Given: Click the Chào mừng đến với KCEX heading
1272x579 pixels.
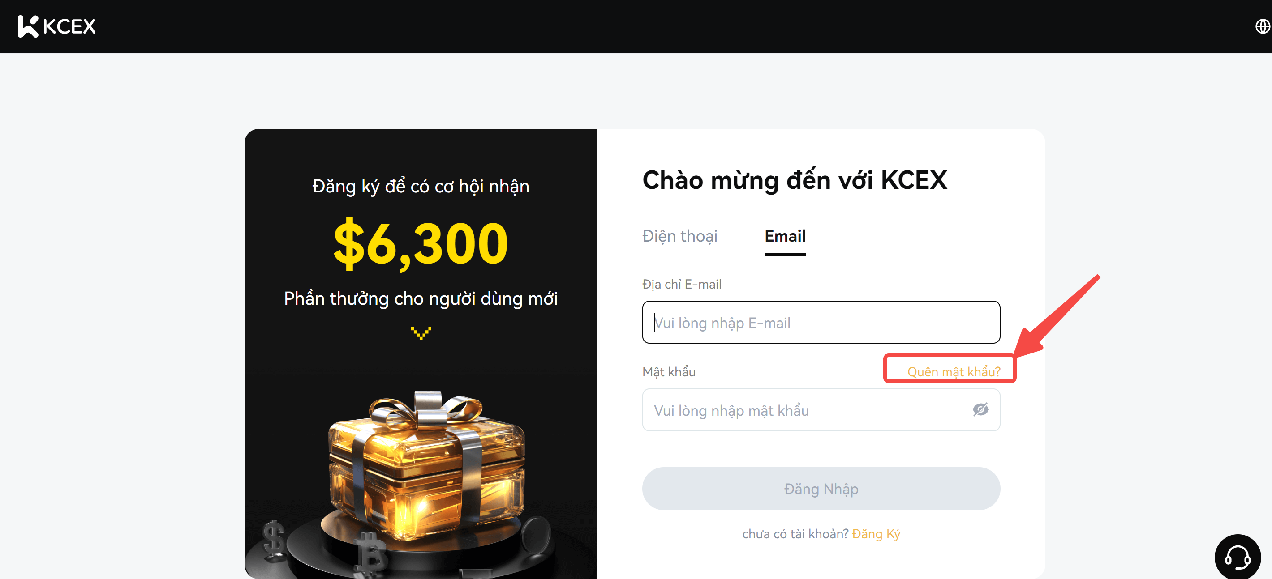Looking at the screenshot, I should coord(795,180).
